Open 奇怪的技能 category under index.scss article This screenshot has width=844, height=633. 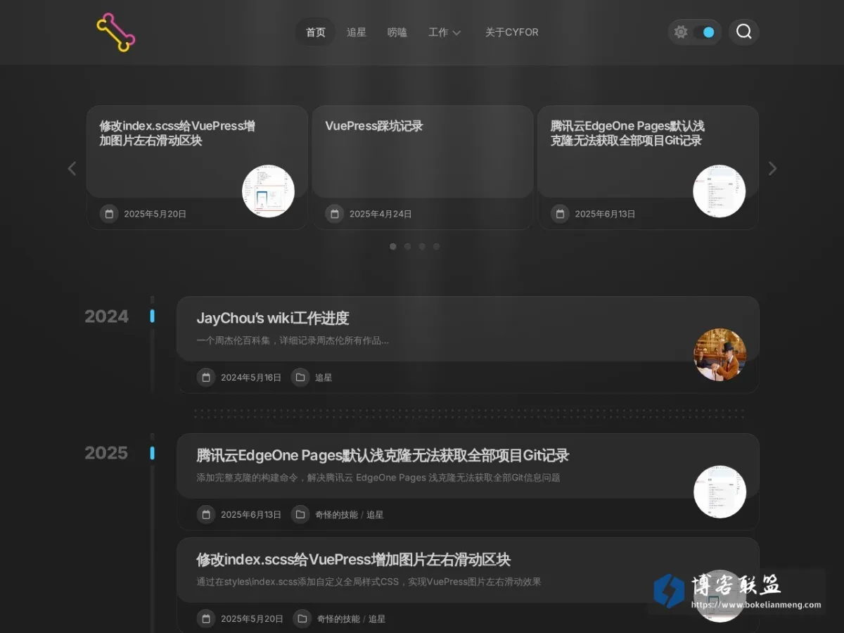point(338,619)
